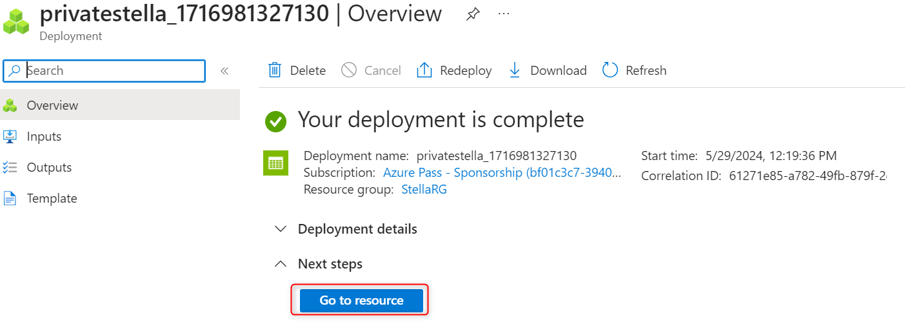Screen dimensions: 905x324
Task: Click the green deployment resource table icon
Action: click(276, 163)
